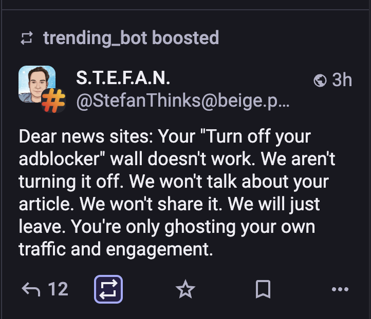Favorite the post with the star
The width and height of the screenshot is (371, 319).
(x=185, y=290)
